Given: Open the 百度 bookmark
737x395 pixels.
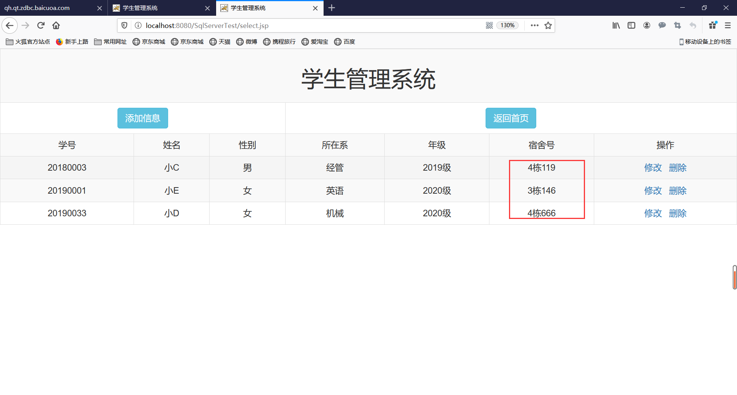Looking at the screenshot, I should 345,42.
